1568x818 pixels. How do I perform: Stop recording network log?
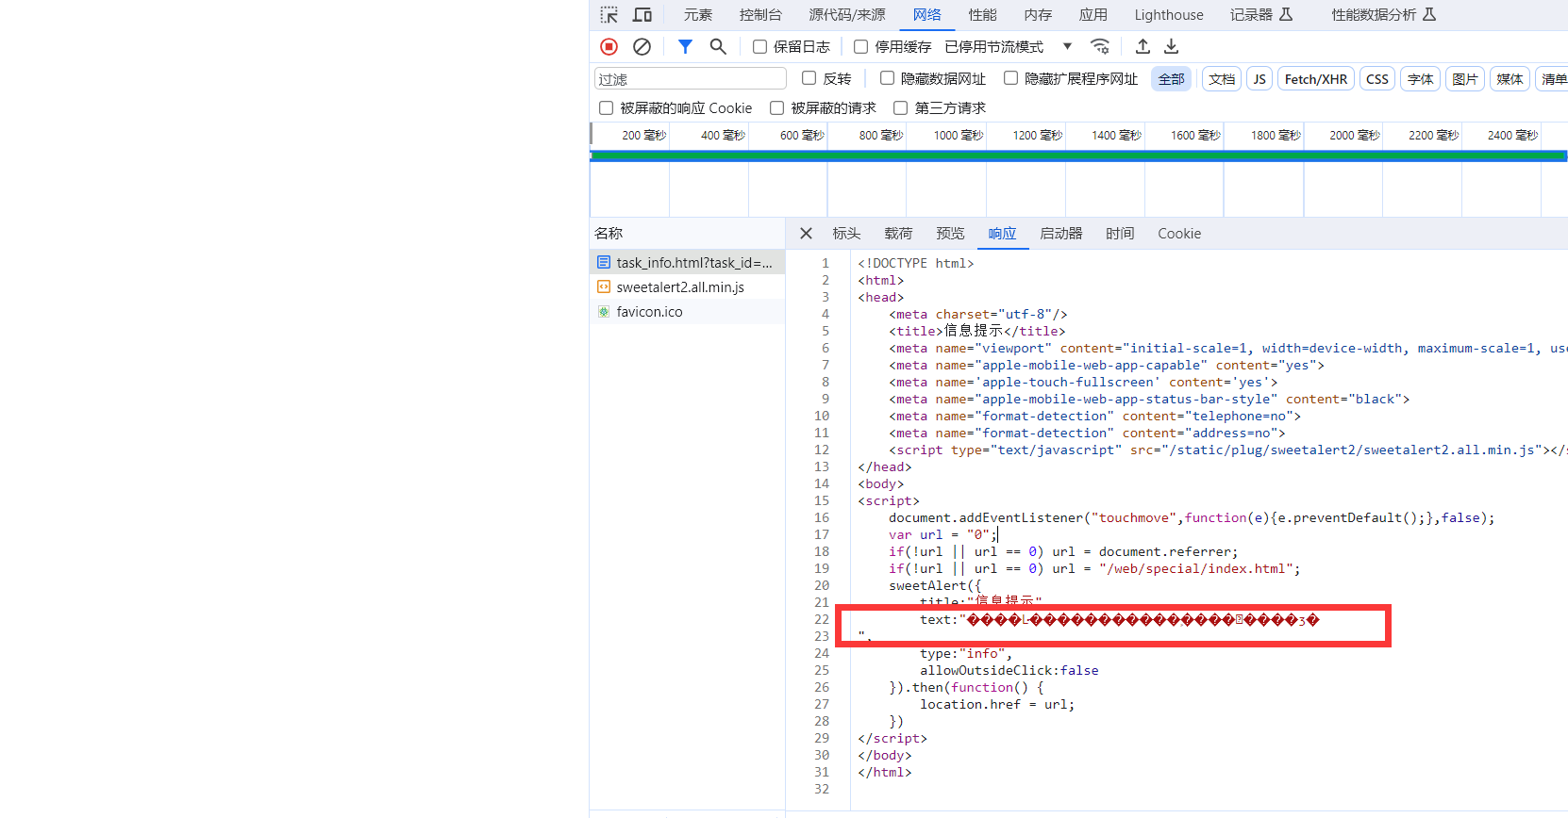[x=609, y=46]
